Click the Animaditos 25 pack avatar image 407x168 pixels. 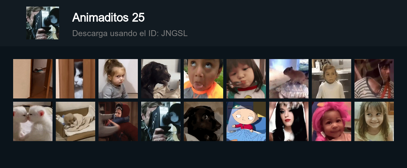[x=43, y=23]
